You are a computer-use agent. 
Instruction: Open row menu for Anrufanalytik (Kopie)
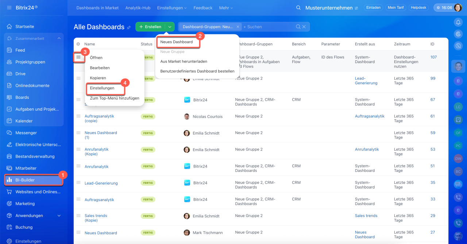(x=78, y=149)
